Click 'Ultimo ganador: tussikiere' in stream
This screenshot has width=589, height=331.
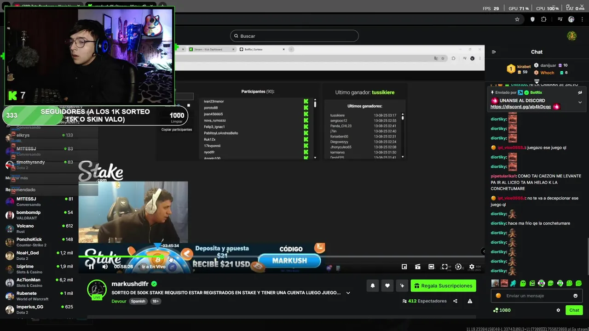[364, 92]
